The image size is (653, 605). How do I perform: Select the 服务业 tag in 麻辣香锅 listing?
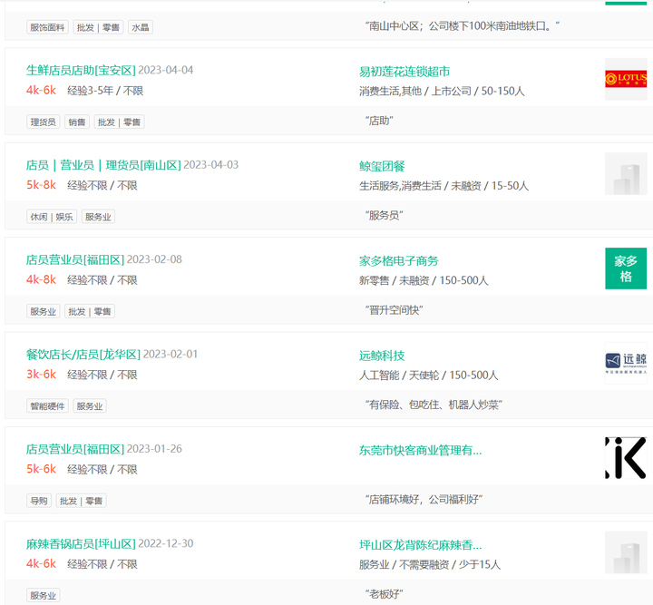click(x=44, y=595)
